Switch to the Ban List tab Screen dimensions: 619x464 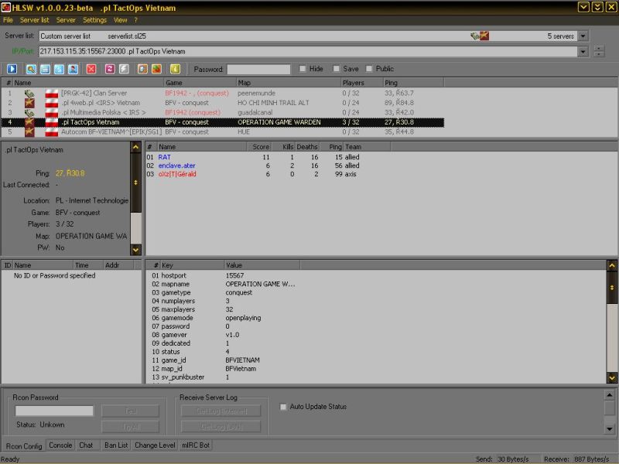115,445
